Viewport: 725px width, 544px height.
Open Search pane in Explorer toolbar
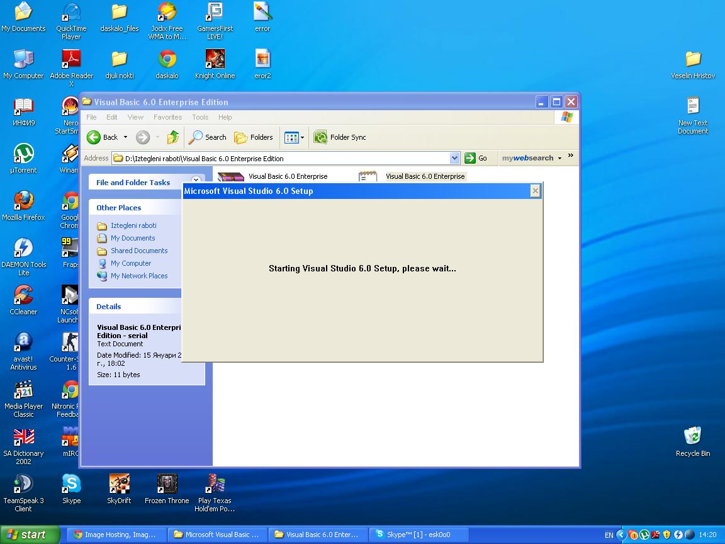coord(207,137)
